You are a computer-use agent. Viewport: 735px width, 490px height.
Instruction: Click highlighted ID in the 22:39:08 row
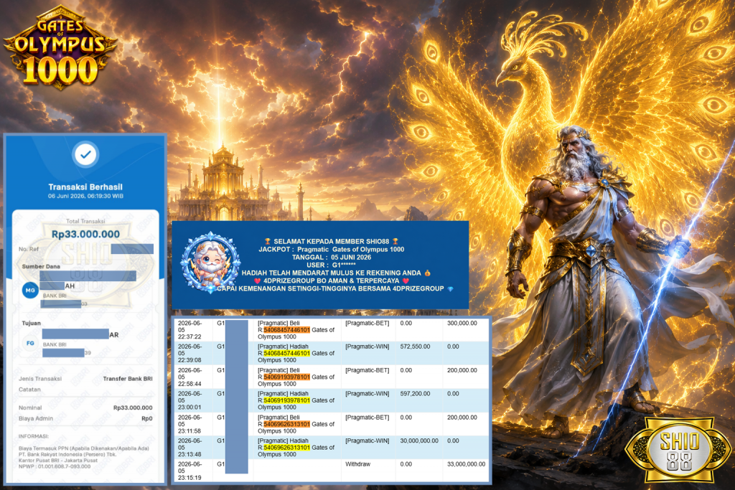tap(286, 353)
